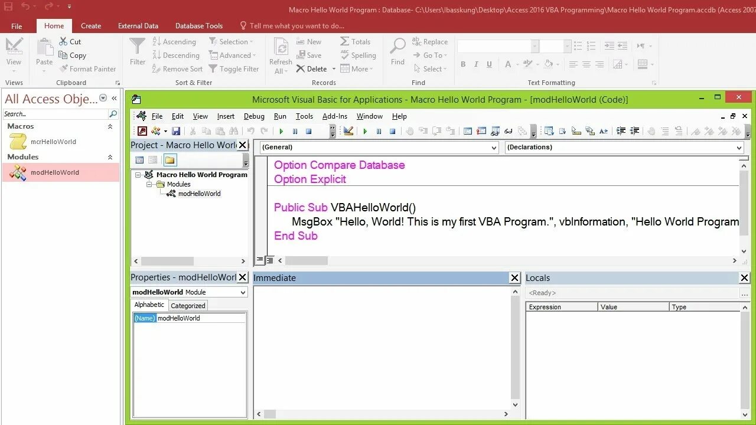This screenshot has height=425, width=756.
Task: Switch to the External Data ribbon tab
Action: coord(138,25)
